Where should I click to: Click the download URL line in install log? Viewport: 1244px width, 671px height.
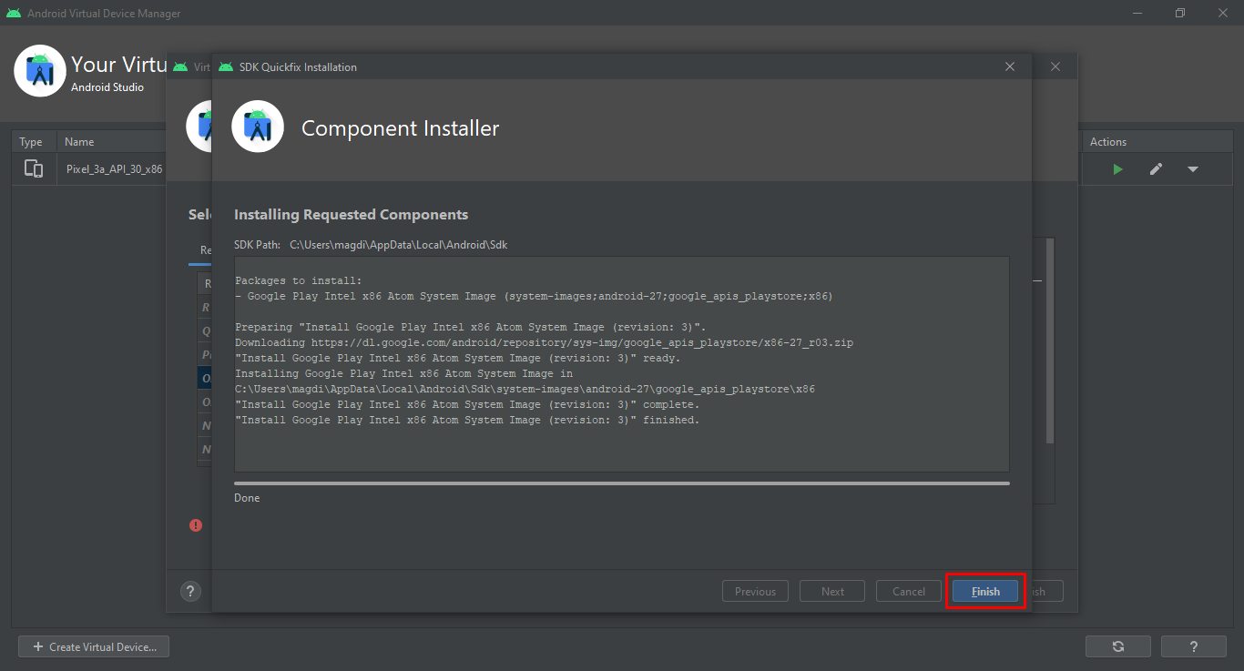(x=544, y=342)
